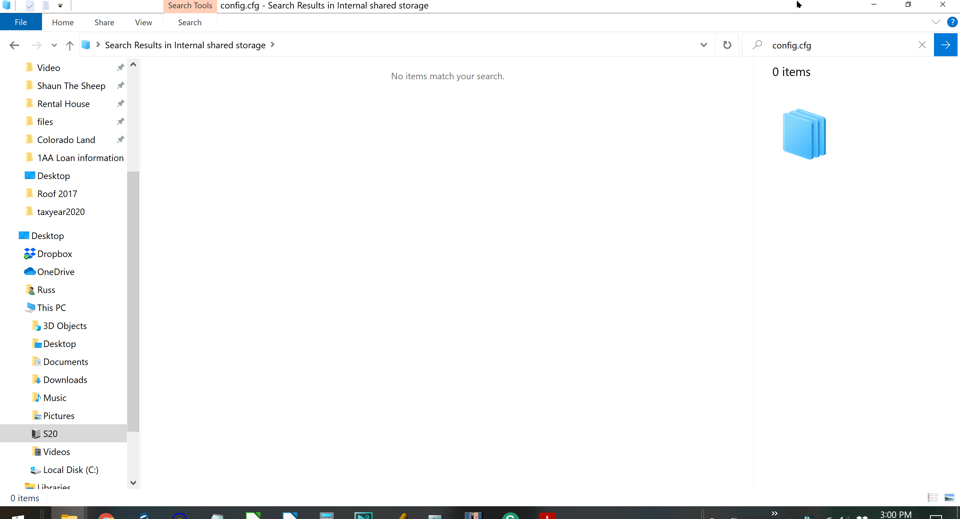Click the Back navigation arrow
This screenshot has height=519, width=960.
[x=14, y=45]
